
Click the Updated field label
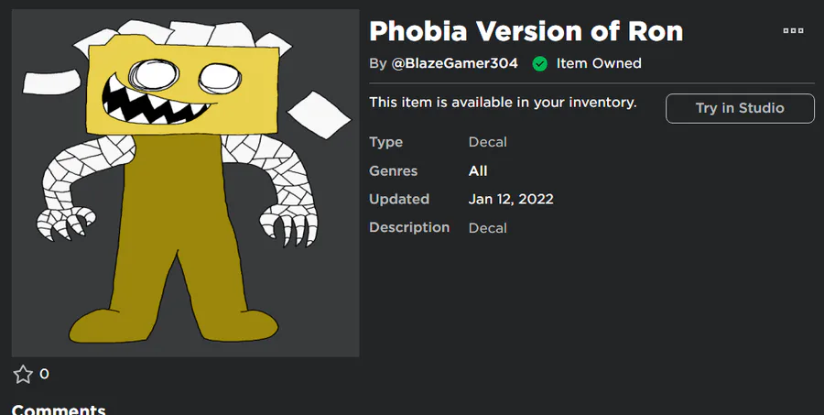pyautogui.click(x=398, y=199)
